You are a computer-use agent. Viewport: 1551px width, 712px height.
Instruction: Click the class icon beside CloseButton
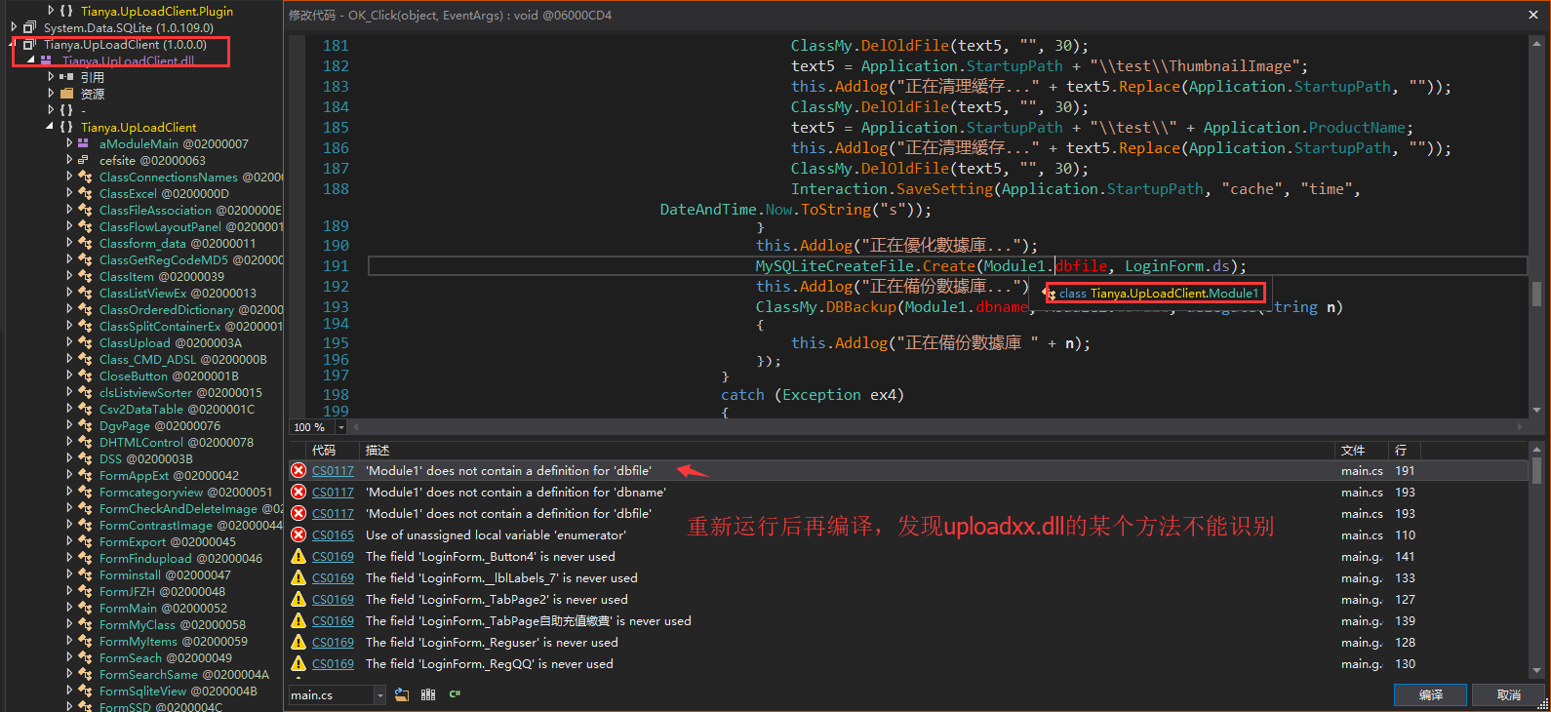coord(85,376)
